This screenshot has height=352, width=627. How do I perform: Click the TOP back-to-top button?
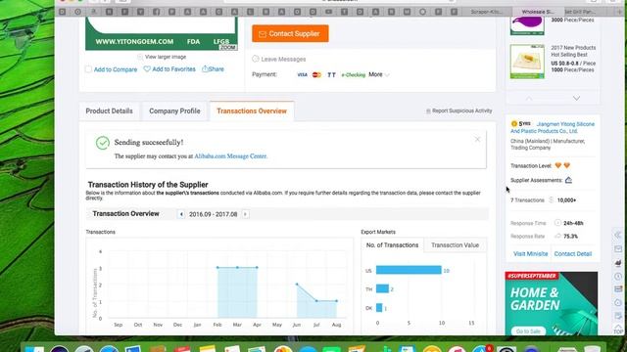pyautogui.click(x=618, y=329)
